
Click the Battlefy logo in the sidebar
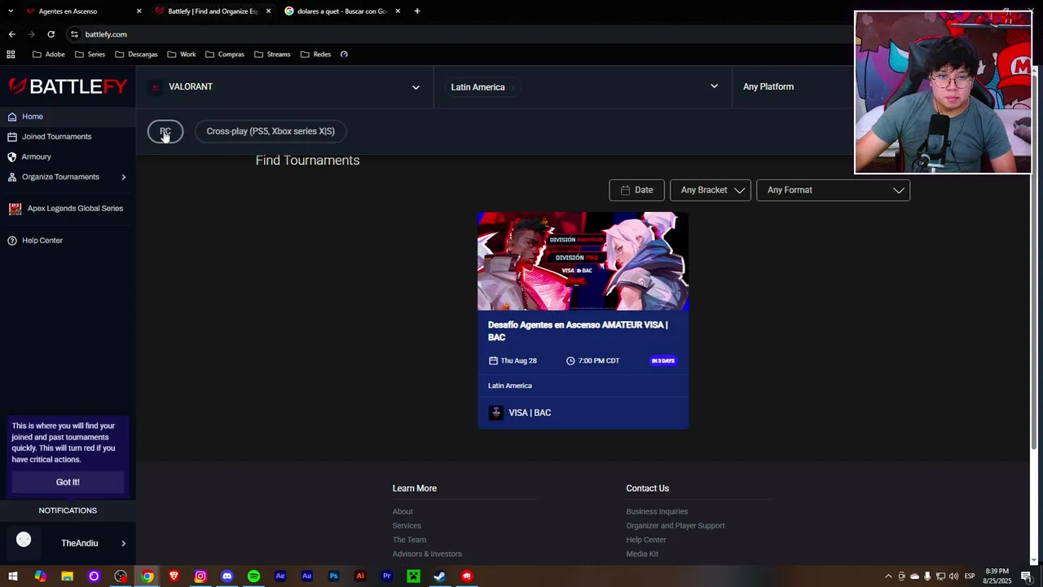(x=68, y=86)
